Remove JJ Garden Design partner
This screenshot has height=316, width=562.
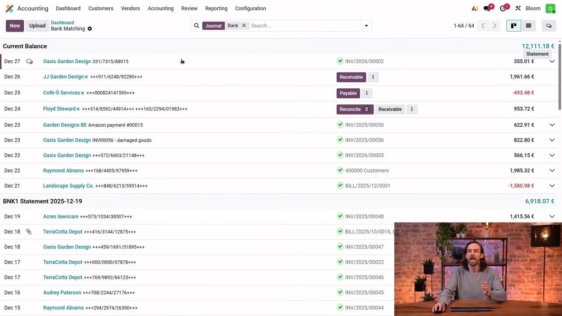point(86,77)
